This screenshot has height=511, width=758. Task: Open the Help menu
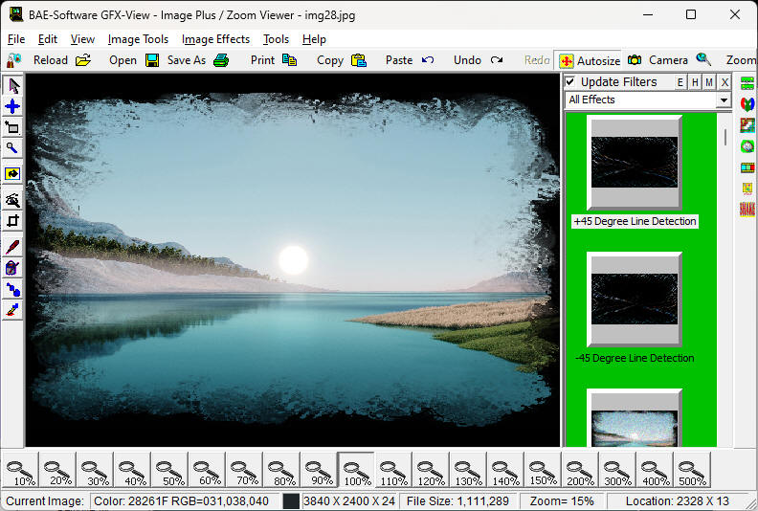(x=314, y=39)
